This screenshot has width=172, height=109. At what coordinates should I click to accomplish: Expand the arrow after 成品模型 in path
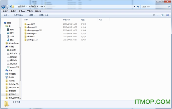coord(38,7)
